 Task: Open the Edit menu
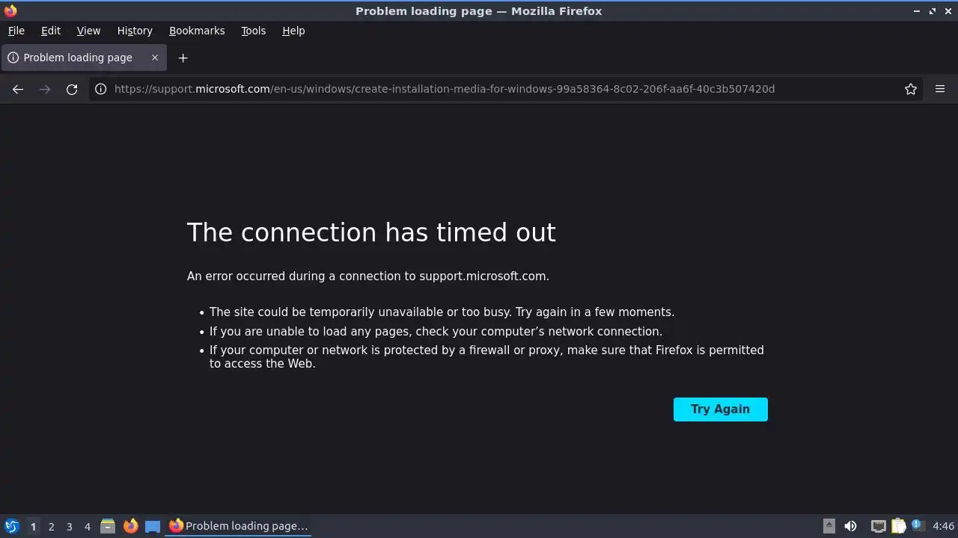pos(51,31)
